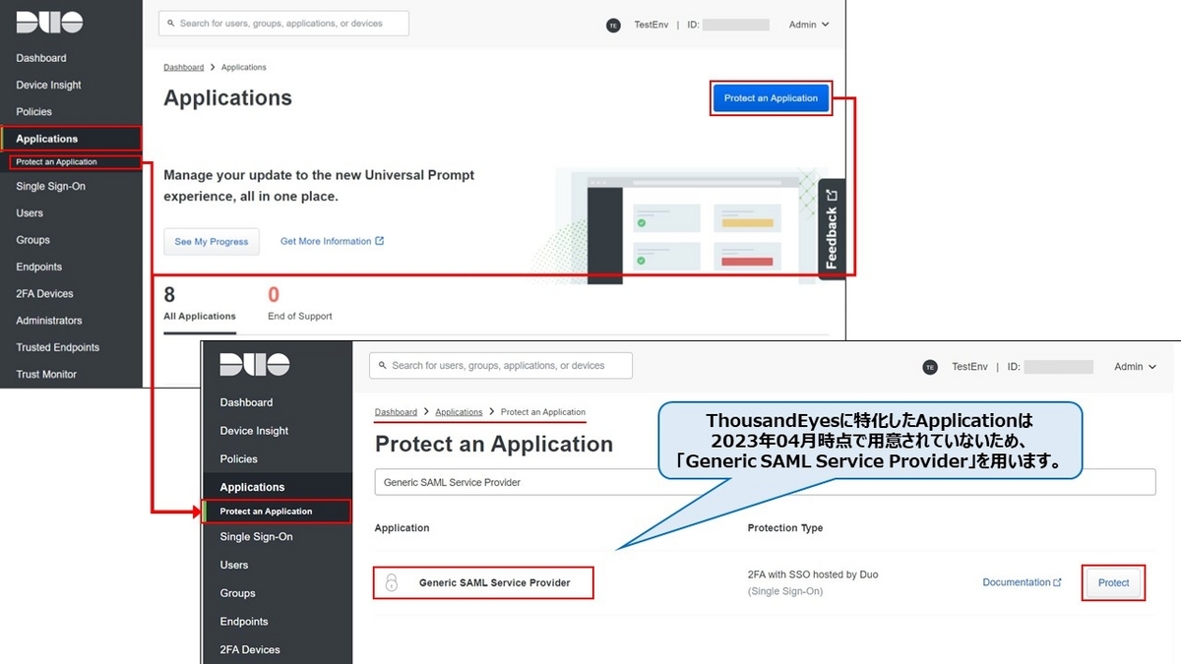Click the blue Protect an Application button
The image size is (1181, 664).
(x=771, y=98)
